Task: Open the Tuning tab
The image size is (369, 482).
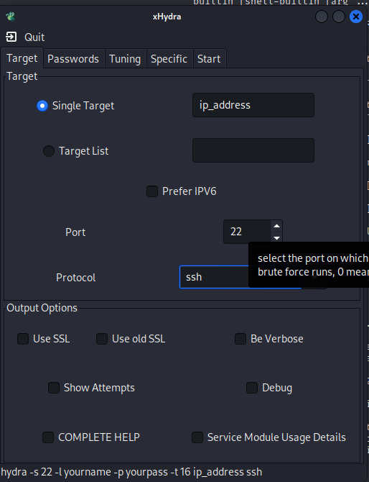Action: click(x=125, y=58)
